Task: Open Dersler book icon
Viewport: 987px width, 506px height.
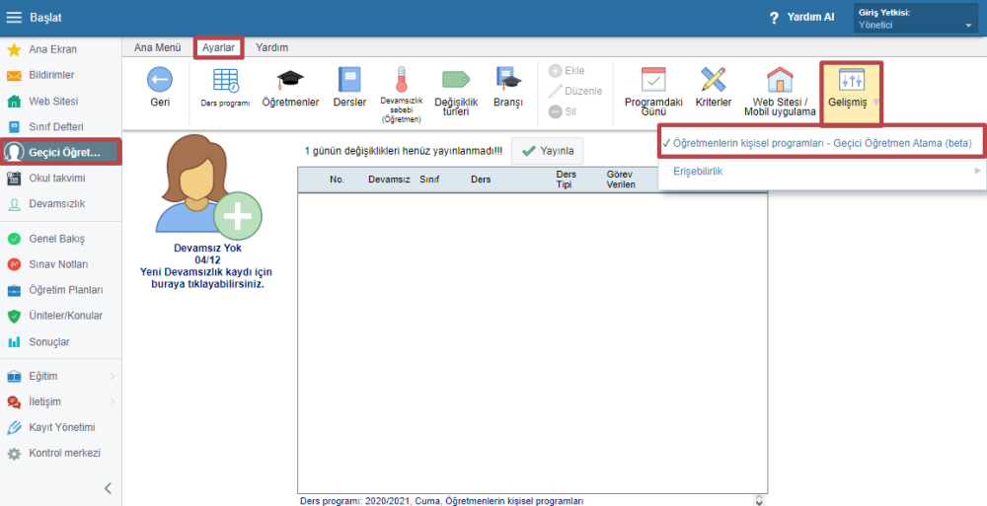Action: pyautogui.click(x=349, y=79)
